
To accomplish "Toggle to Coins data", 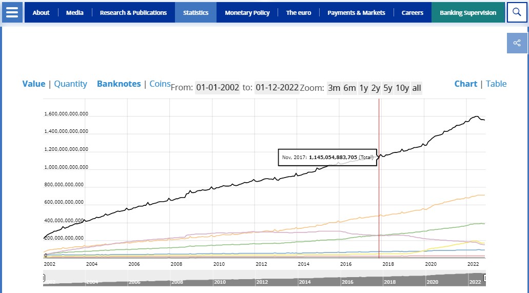I will (x=160, y=84).
